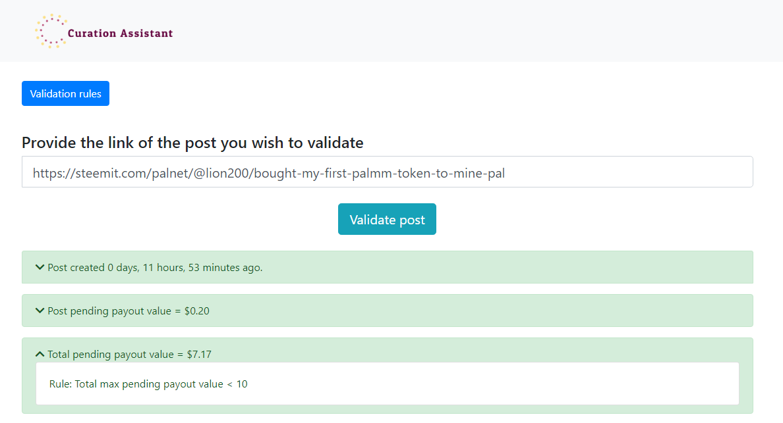Collapse the Total pending payout chevron
Viewport: 783px width, 423px height.
point(40,355)
